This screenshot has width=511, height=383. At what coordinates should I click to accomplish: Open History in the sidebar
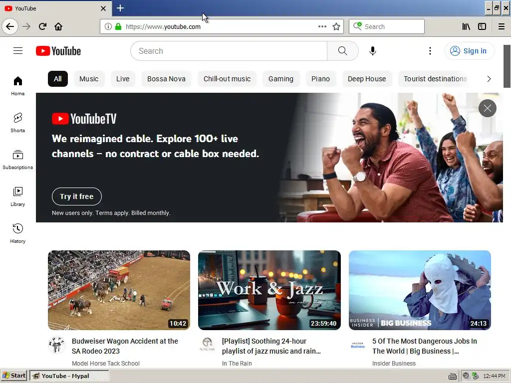(18, 233)
